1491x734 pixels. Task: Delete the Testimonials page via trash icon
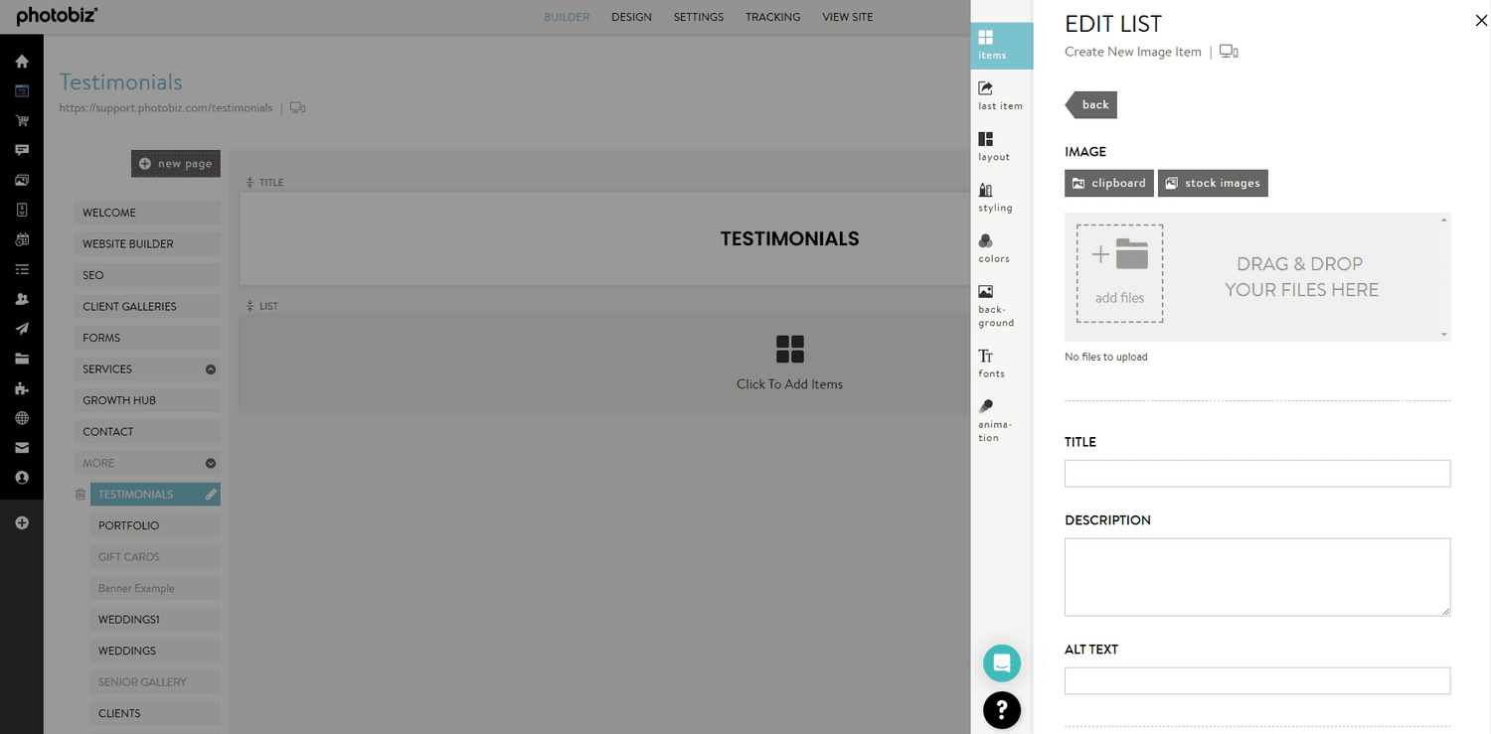click(81, 495)
